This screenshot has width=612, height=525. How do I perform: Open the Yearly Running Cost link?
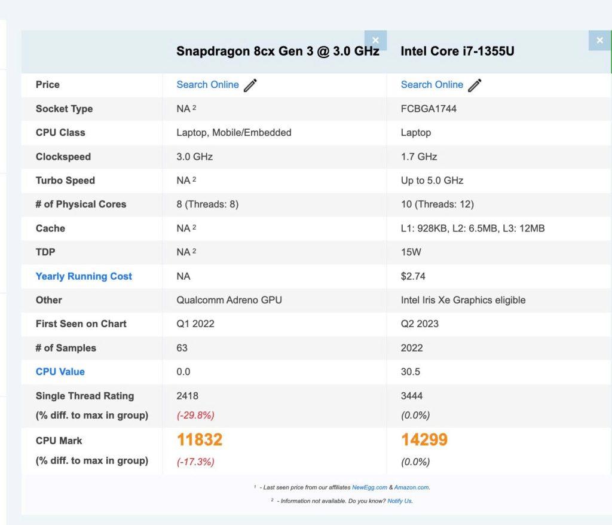[x=84, y=276]
